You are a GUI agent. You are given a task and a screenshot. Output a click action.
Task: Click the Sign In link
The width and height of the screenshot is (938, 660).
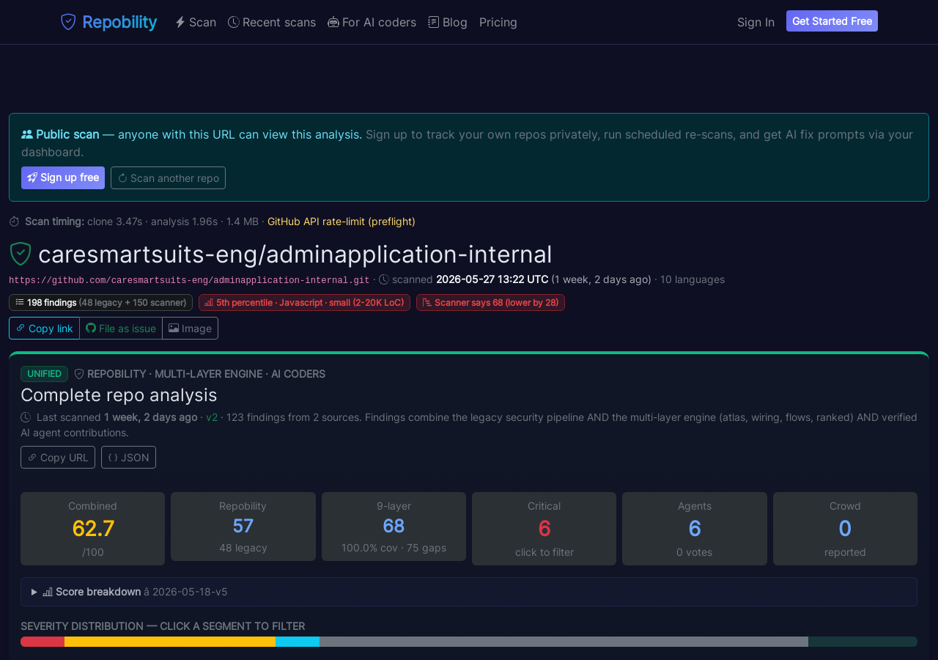(x=756, y=22)
